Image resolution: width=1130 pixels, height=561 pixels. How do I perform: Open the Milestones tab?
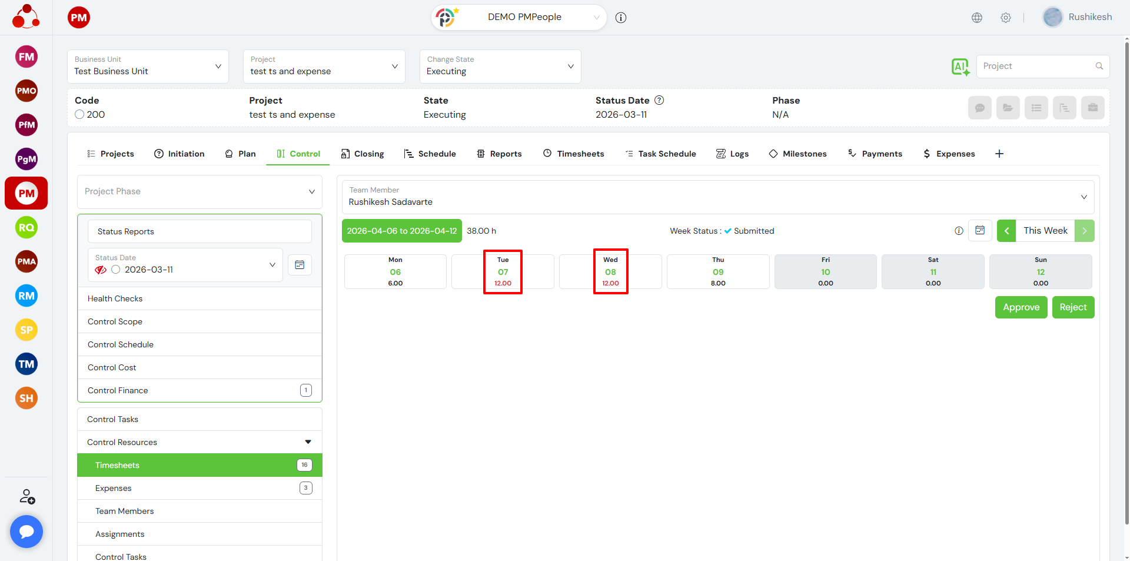(797, 154)
